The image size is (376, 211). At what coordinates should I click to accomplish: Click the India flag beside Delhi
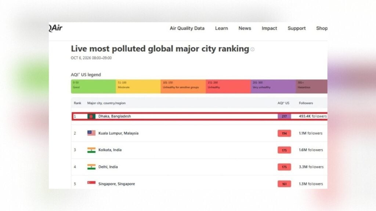[x=91, y=167]
